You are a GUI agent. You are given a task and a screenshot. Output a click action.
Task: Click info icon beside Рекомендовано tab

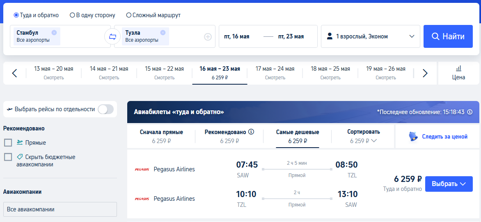(251, 132)
